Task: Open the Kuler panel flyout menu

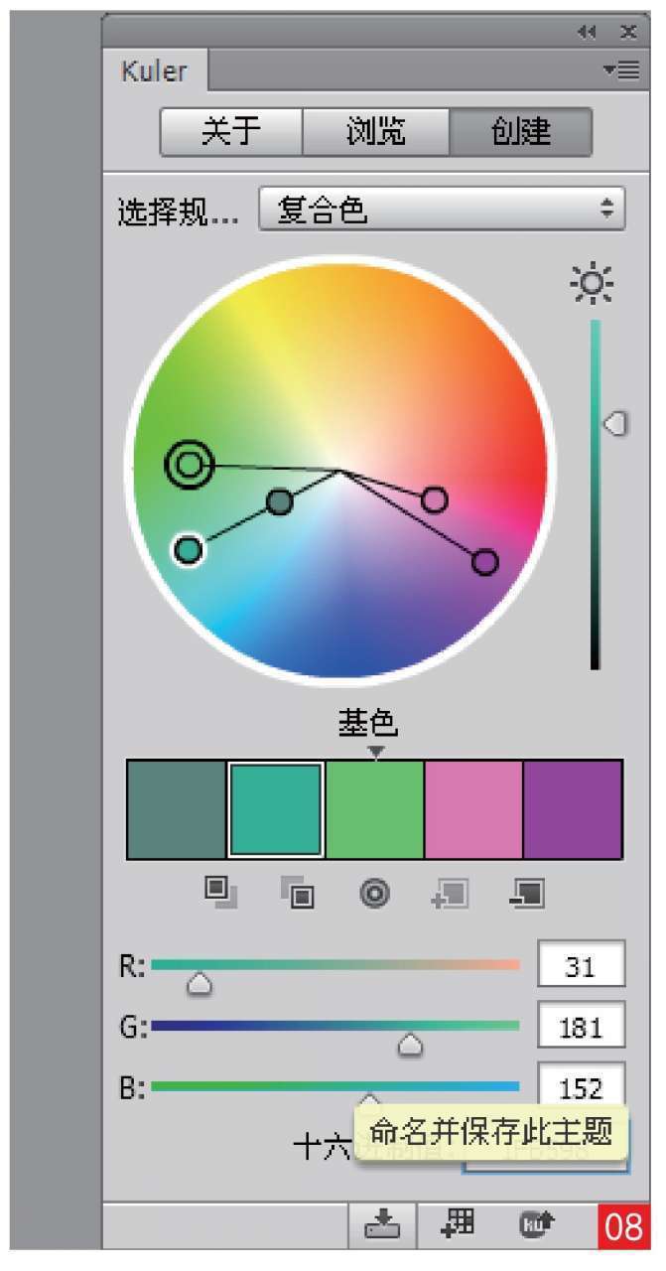Action: (x=621, y=70)
